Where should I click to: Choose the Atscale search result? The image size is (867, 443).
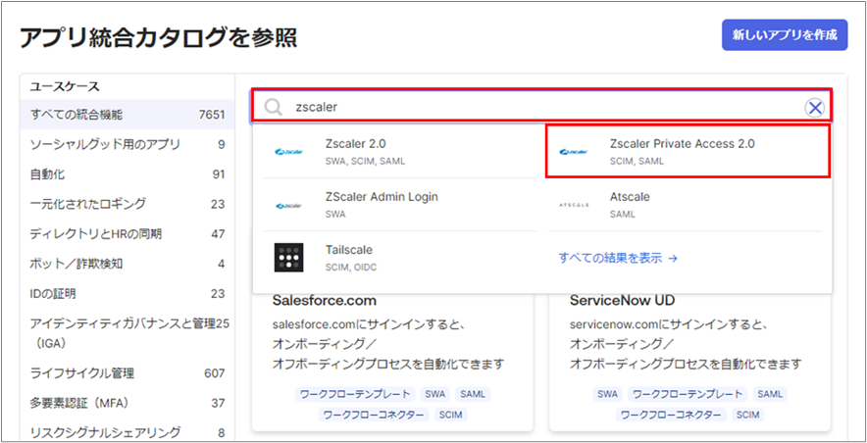686,205
